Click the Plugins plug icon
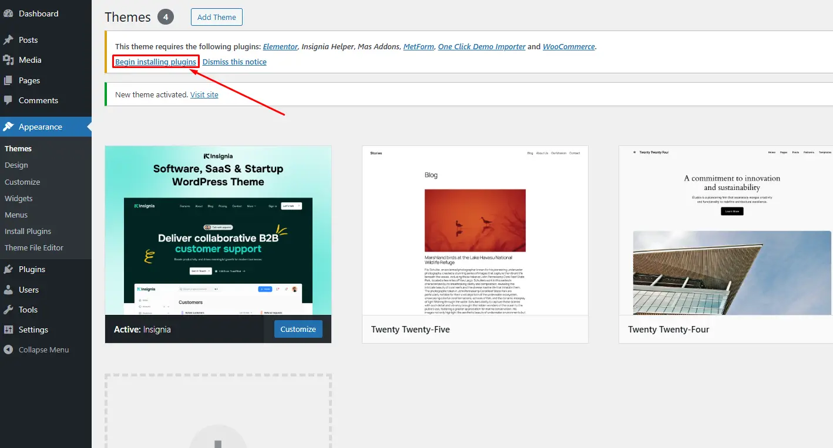 click(x=8, y=269)
